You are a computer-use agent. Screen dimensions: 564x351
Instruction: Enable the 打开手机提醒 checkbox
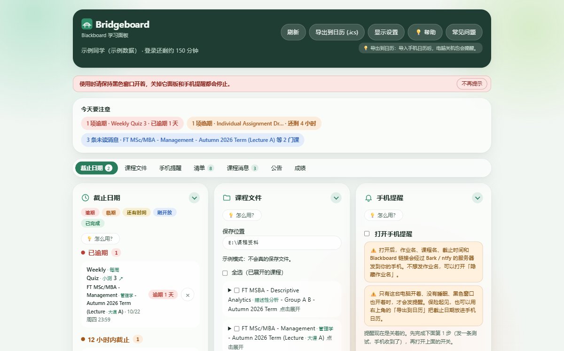[367, 234]
